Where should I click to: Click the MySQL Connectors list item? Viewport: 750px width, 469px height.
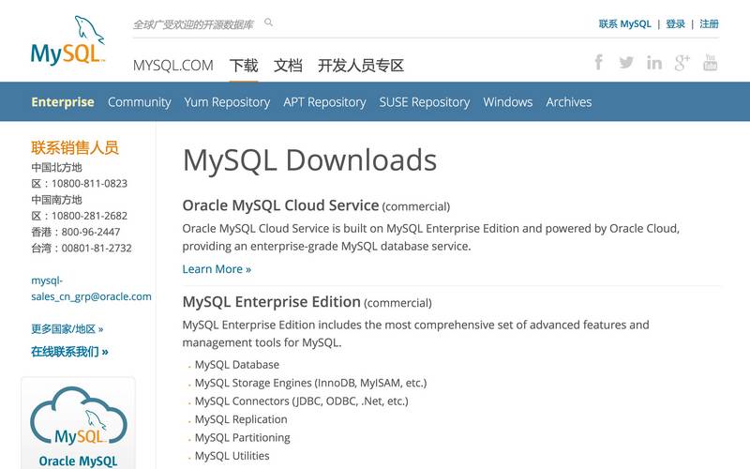point(301,401)
